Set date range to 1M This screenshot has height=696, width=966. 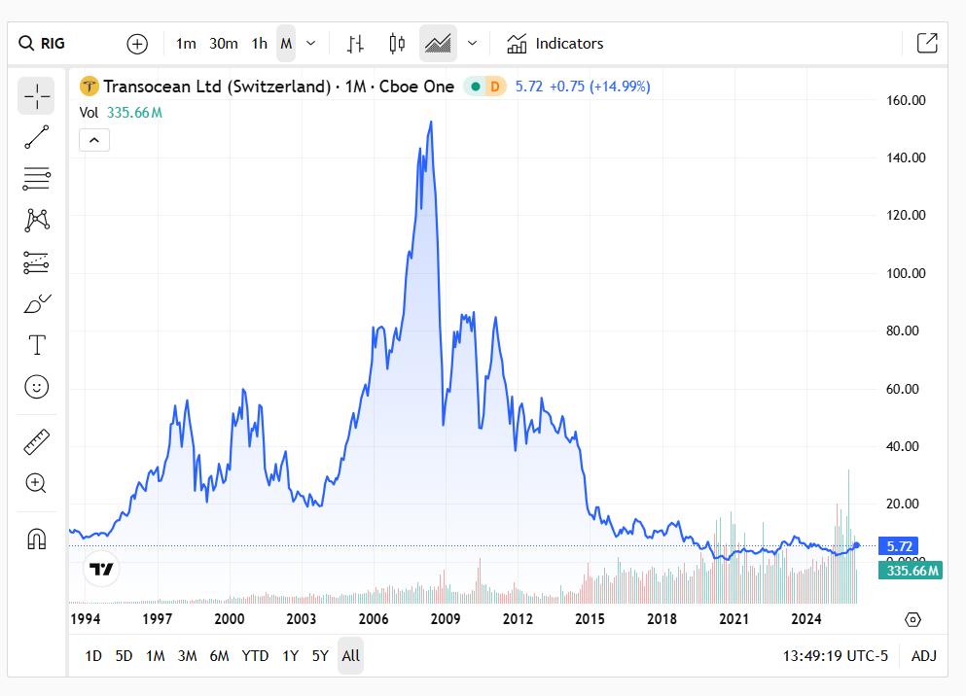(156, 656)
